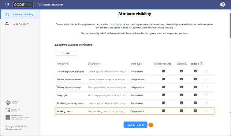Sort by Attribute column header
This screenshot has height=136, width=231.
pos(62,64)
